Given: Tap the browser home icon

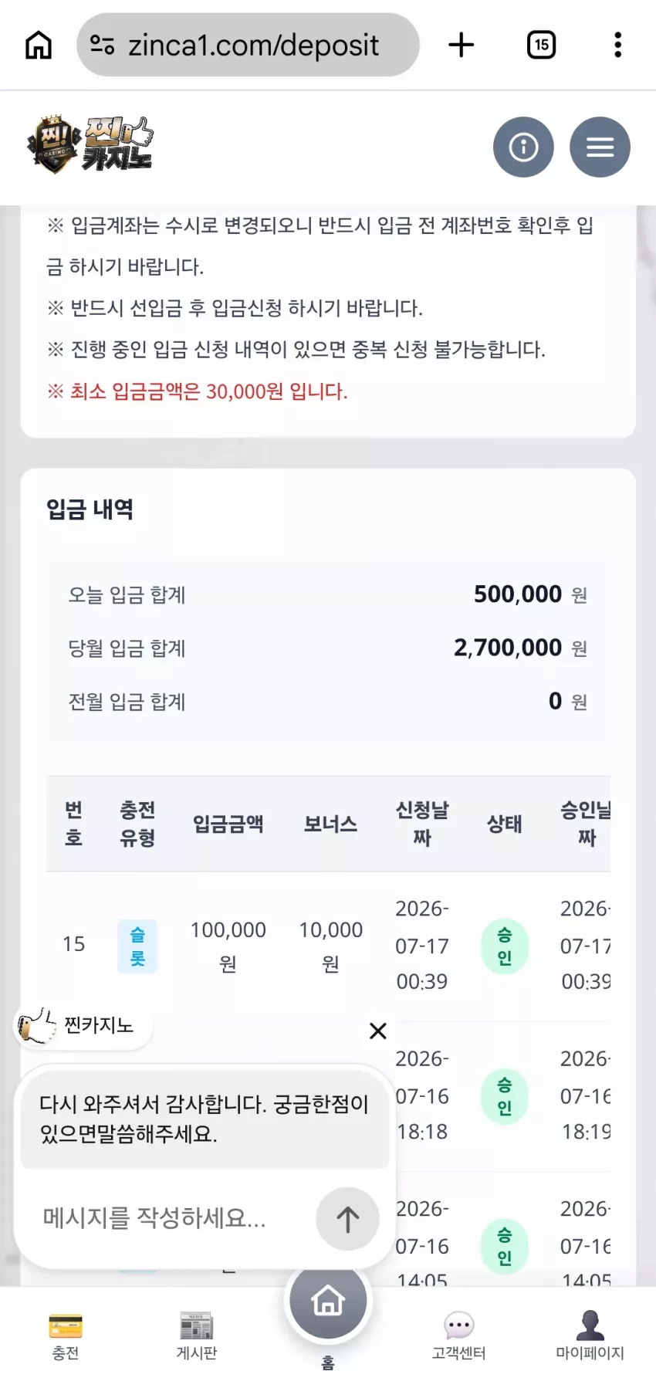Looking at the screenshot, I should pyautogui.click(x=39, y=45).
